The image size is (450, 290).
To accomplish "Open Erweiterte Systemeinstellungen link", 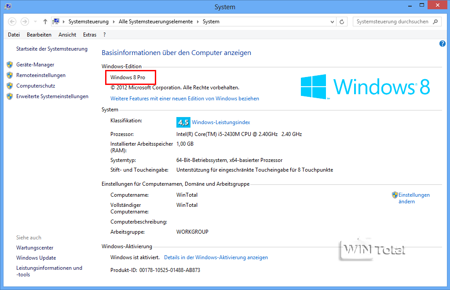I will tap(52, 96).
